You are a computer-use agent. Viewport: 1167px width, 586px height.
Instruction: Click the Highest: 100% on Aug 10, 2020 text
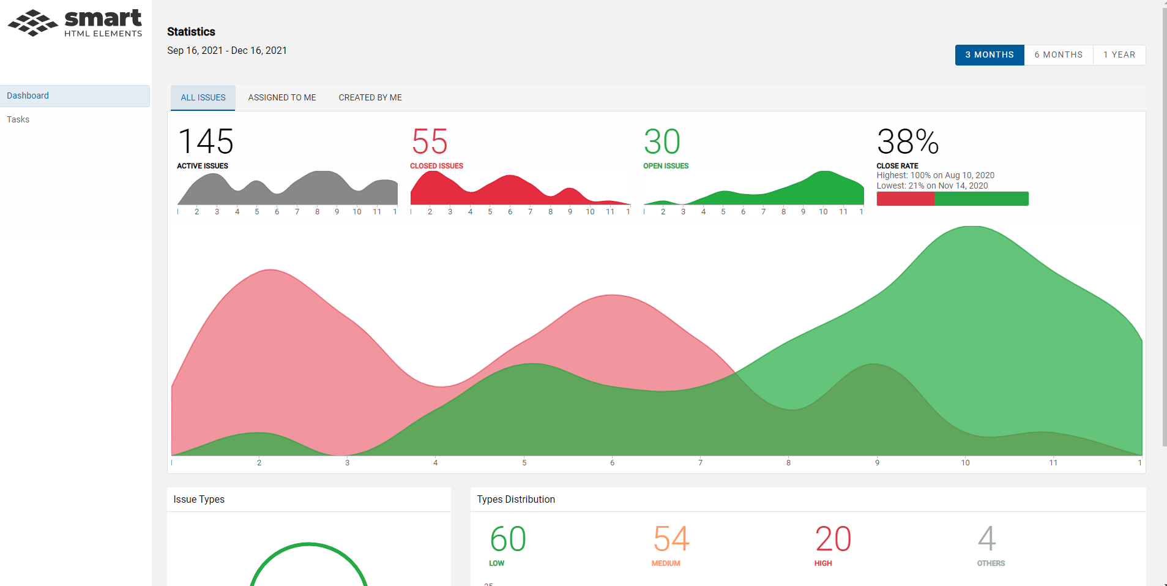coord(935,175)
